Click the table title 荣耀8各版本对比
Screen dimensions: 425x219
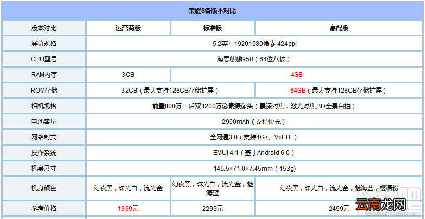point(212,11)
